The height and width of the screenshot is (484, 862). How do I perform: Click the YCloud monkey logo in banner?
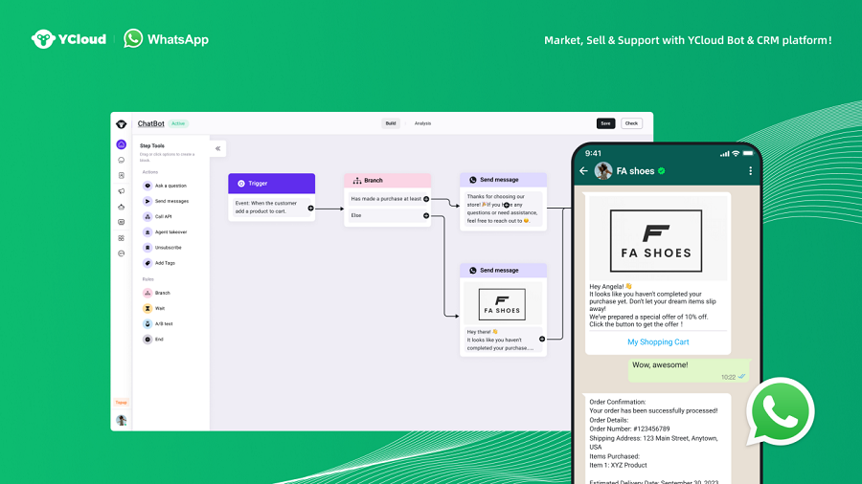[43, 39]
